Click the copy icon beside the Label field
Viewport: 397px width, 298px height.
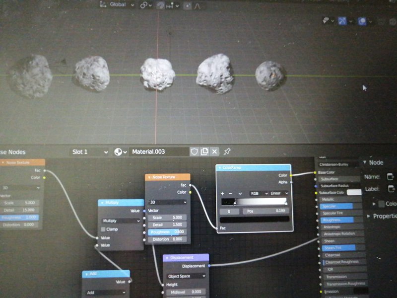click(390, 190)
